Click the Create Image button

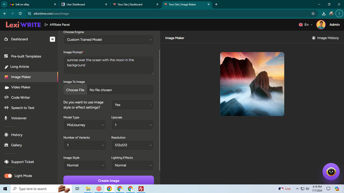[108, 180]
